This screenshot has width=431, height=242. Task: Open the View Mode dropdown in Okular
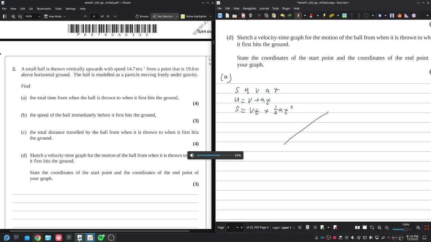[x=55, y=16]
